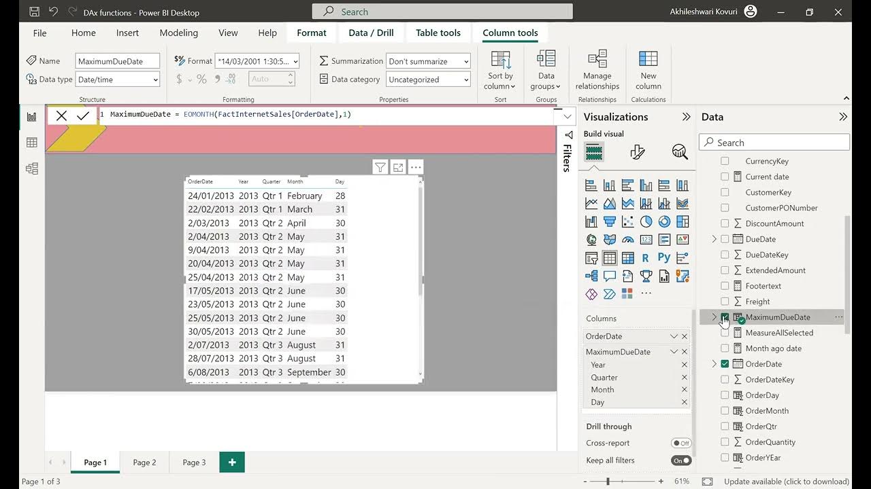871x489 pixels.
Task: Expand the formula bar with chevron
Action: click(568, 117)
